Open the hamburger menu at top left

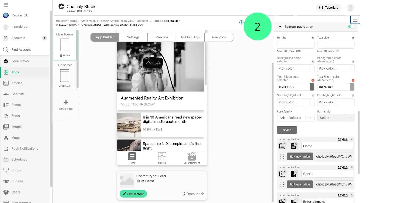point(6,5)
